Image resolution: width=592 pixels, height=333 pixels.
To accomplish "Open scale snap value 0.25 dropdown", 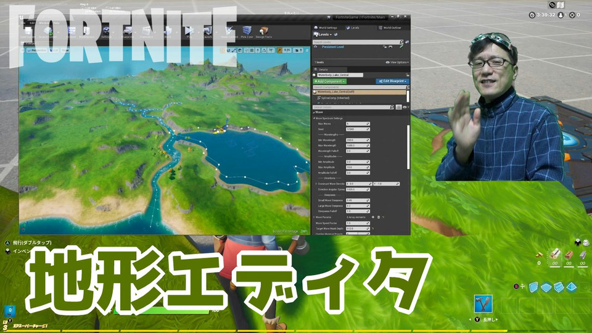I will (287, 50).
